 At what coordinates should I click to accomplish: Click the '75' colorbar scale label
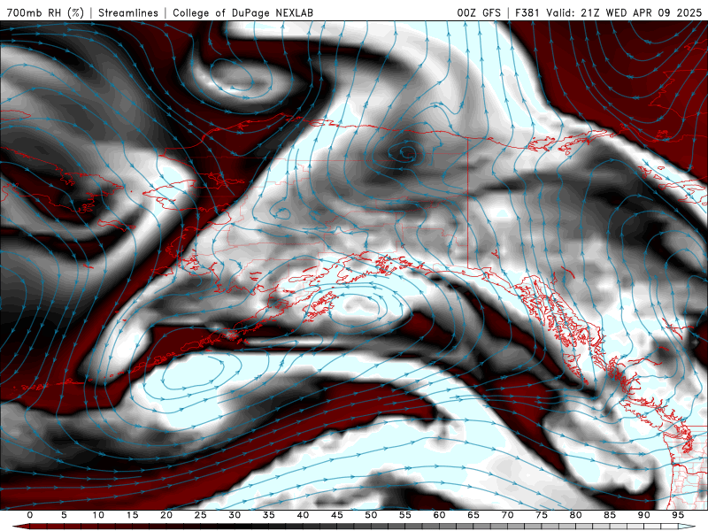(x=542, y=515)
